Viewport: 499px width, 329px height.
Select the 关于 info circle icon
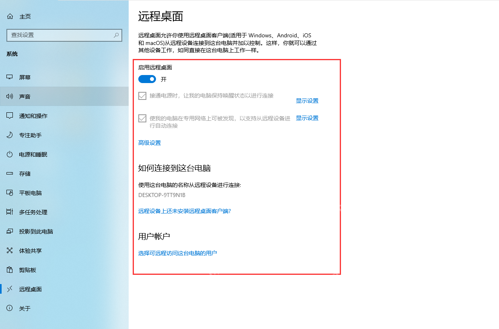pos(10,309)
